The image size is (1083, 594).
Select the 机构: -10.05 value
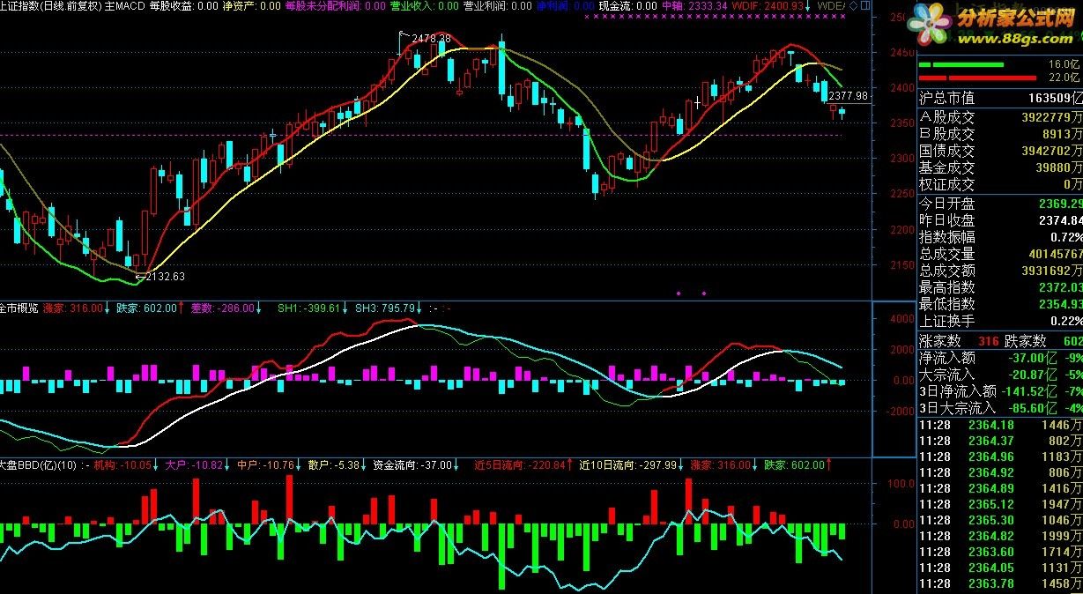123,464
